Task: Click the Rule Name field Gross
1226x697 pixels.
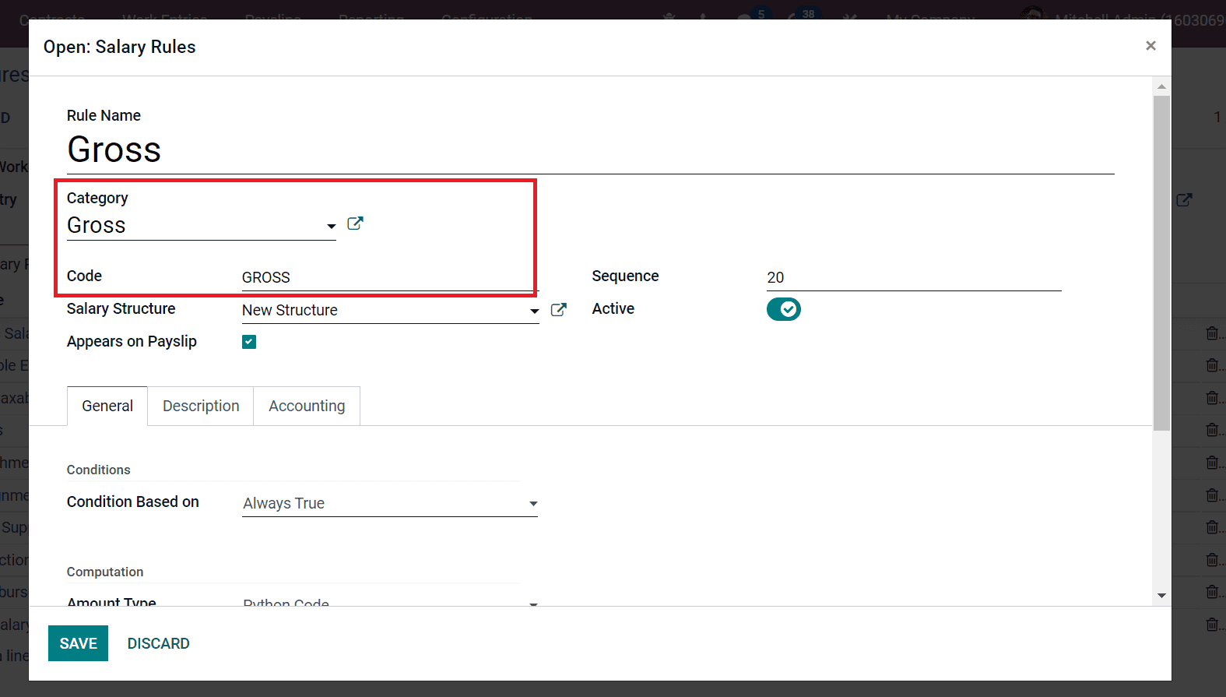Action: point(590,150)
